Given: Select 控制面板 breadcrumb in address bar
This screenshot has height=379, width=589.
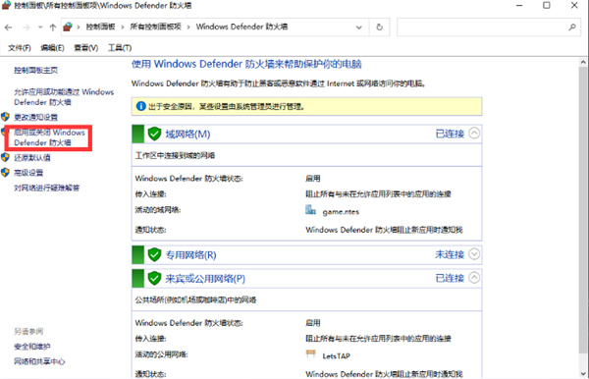Looking at the screenshot, I should (x=100, y=27).
